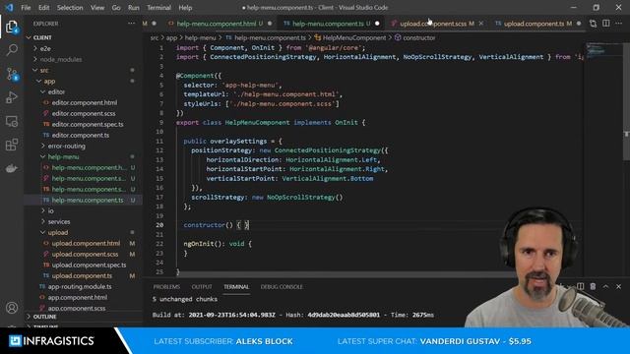Image resolution: width=630 pixels, height=354 pixels.
Task: Split the terminal panel
Action: coord(580,286)
